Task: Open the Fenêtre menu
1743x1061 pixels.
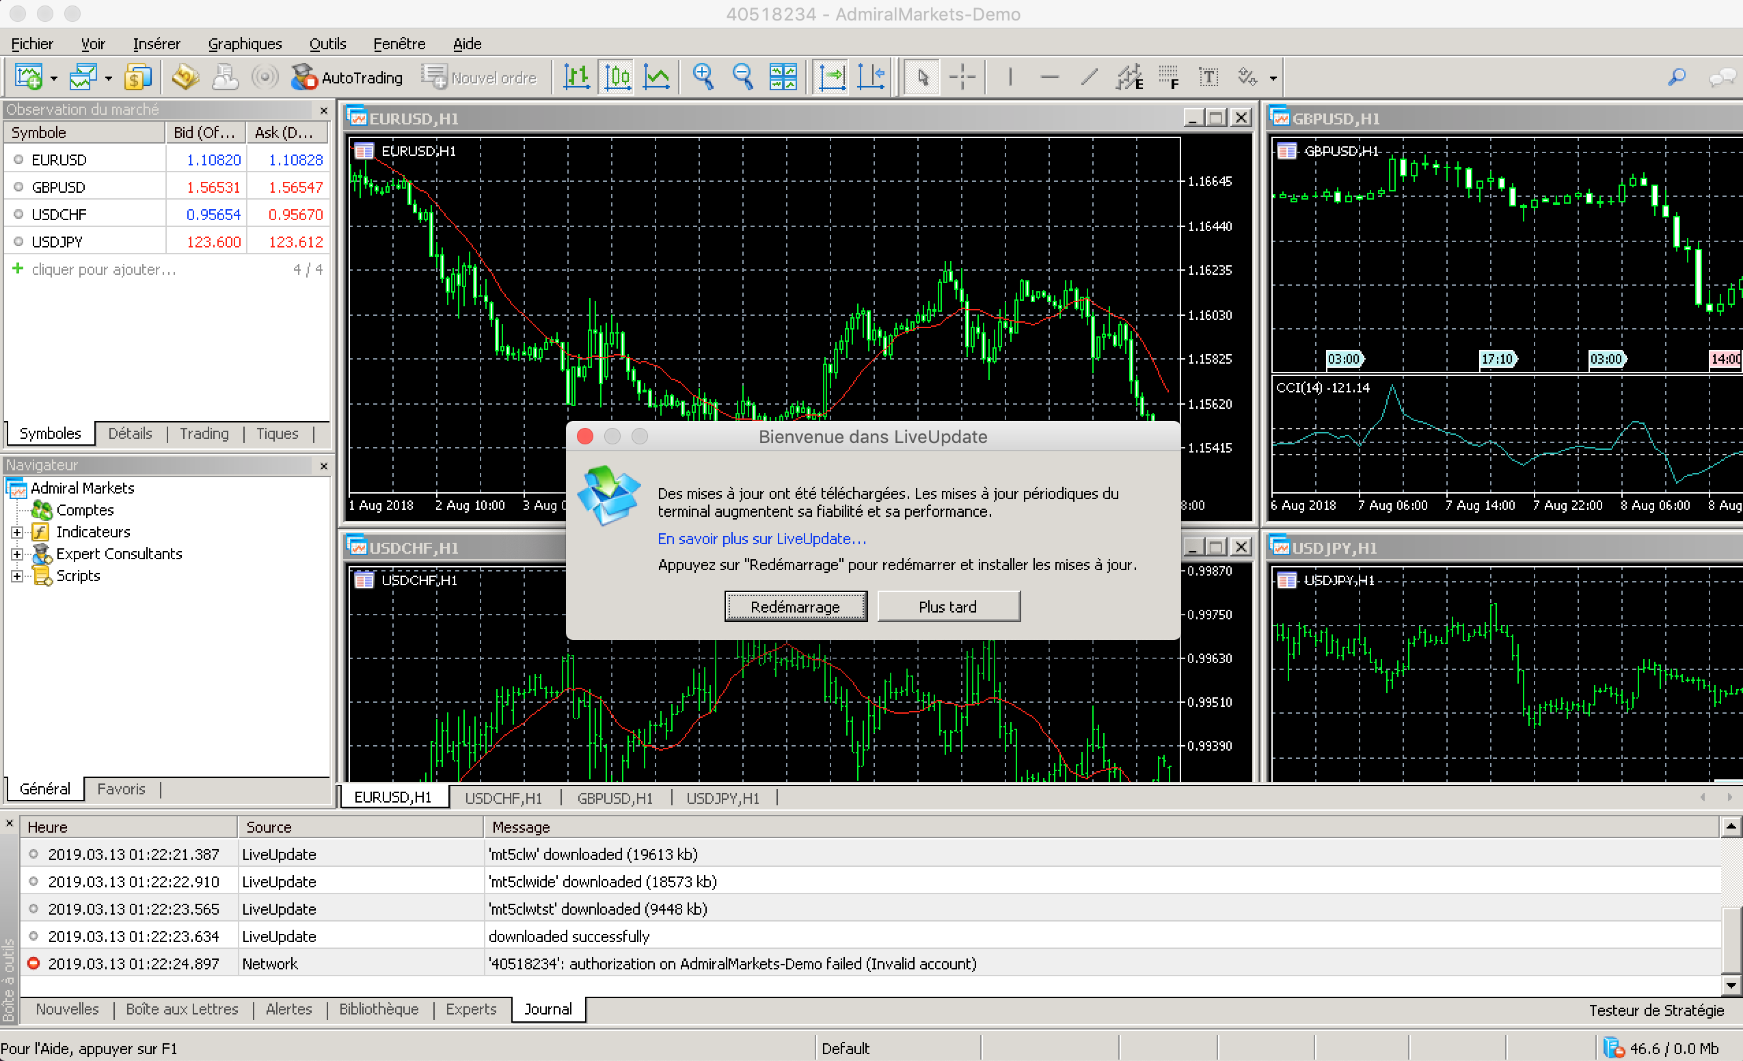Action: [399, 44]
